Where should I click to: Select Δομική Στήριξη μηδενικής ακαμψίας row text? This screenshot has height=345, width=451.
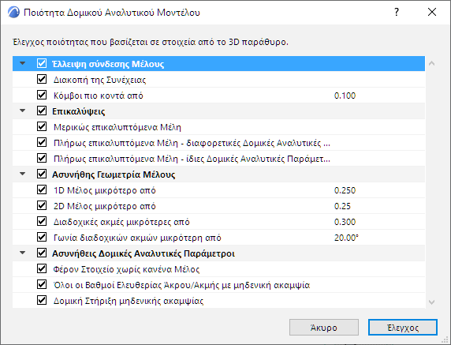tap(129, 301)
